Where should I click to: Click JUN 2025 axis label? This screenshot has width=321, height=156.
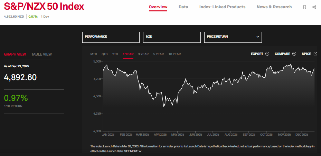pyautogui.click(x=196, y=135)
